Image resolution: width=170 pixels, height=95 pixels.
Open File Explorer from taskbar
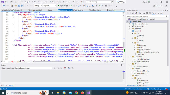coord(58,93)
